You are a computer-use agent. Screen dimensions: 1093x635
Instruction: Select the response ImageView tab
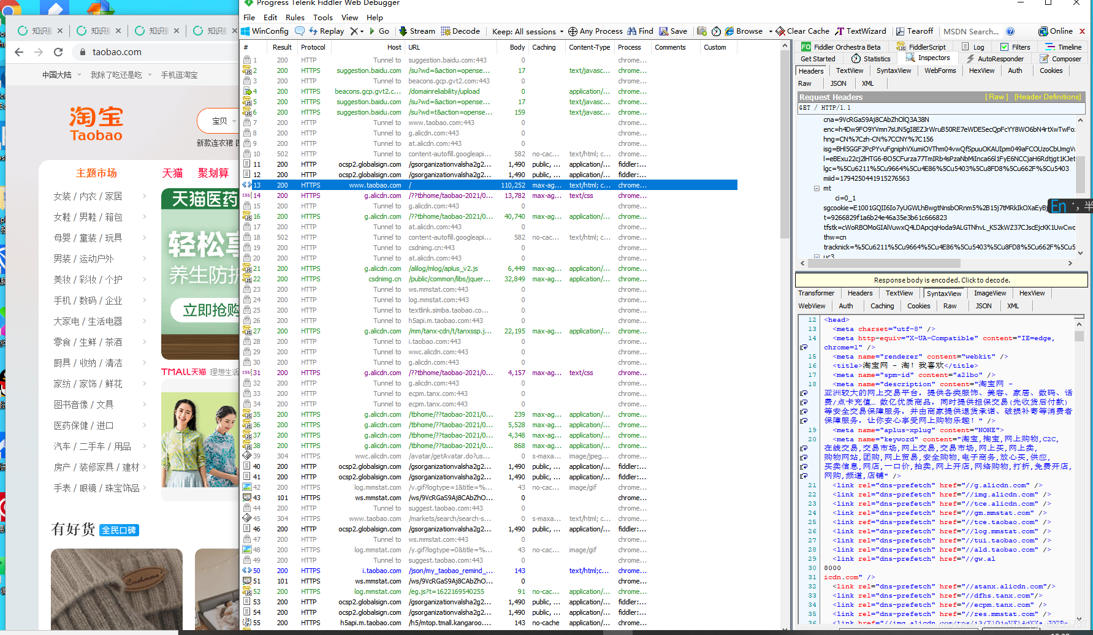(x=989, y=293)
